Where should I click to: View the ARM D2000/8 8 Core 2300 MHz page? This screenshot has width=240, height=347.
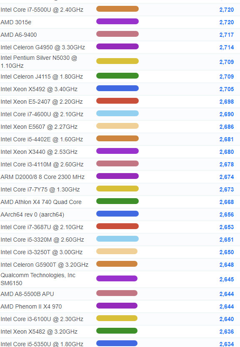point(42,177)
